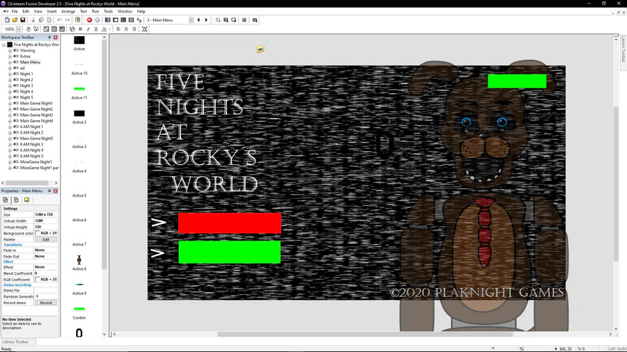Select the Main Menu frame in the tree
Screen dimensions: 627x352
30,62
